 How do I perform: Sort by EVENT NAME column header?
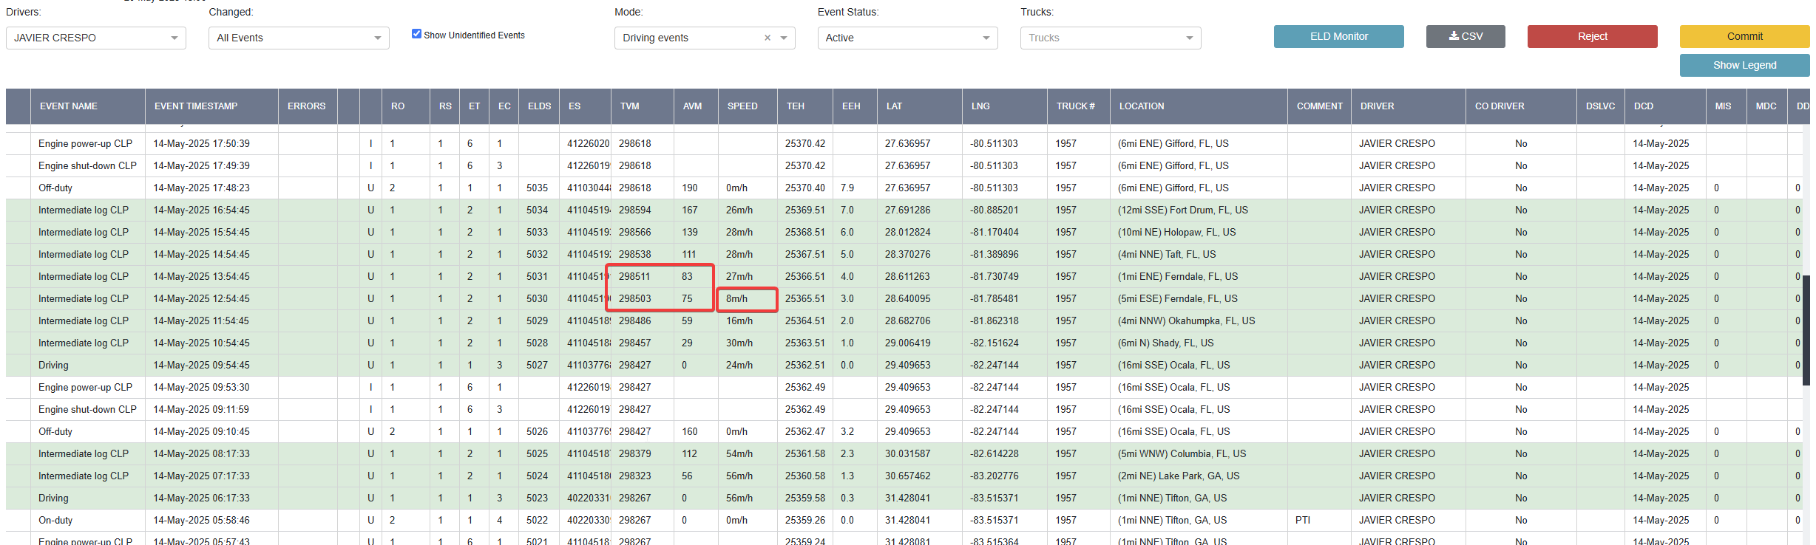click(69, 106)
